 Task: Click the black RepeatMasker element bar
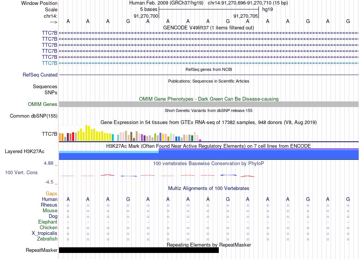[x=139, y=250]
